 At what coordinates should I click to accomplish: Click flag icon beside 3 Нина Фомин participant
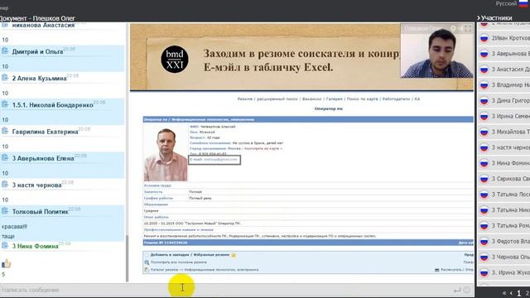coord(484,163)
